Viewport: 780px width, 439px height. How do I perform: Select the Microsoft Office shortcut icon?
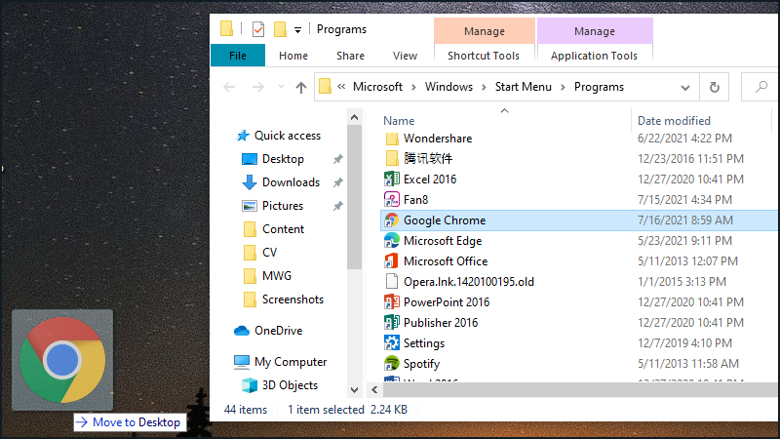click(392, 261)
